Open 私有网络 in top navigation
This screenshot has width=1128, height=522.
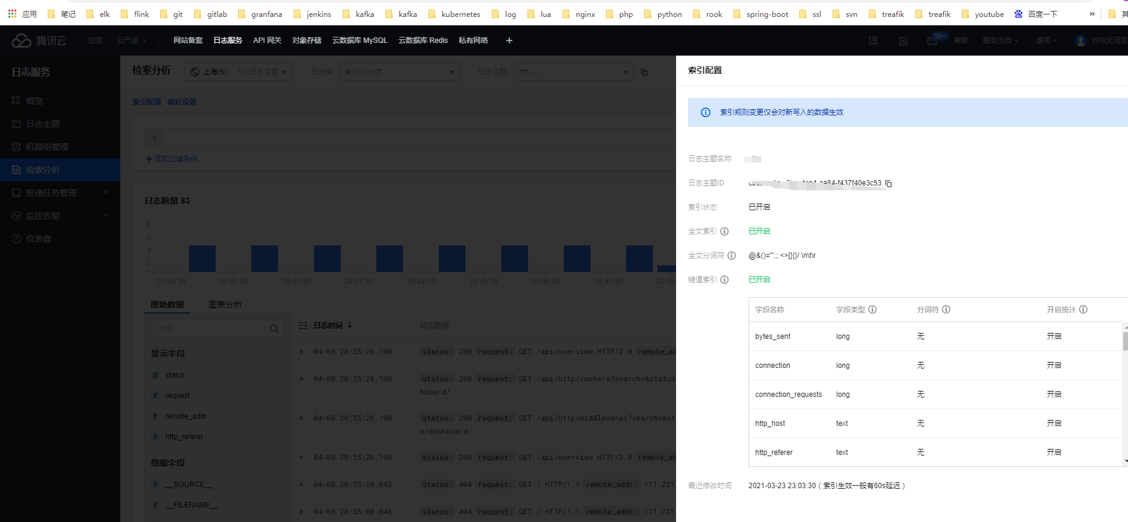473,40
